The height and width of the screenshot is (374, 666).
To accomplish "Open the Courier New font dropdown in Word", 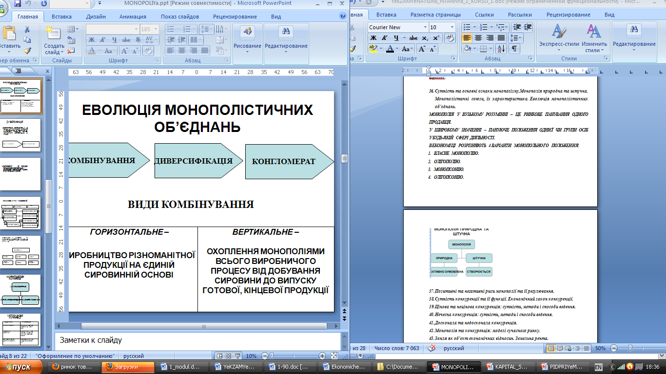I will pyautogui.click(x=426, y=27).
